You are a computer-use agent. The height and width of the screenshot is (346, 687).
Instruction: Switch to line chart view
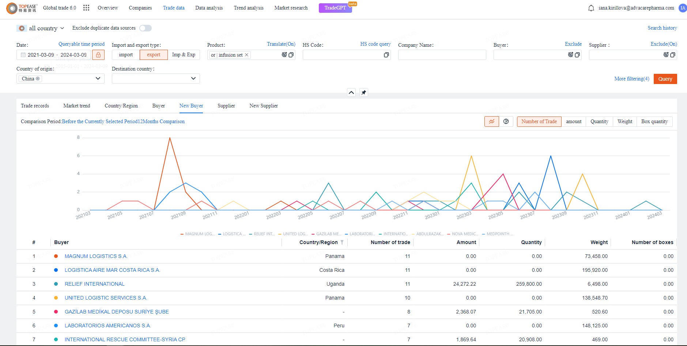tap(492, 122)
